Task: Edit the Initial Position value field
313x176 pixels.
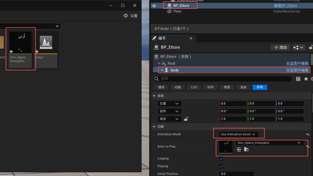Action: tap(236, 174)
